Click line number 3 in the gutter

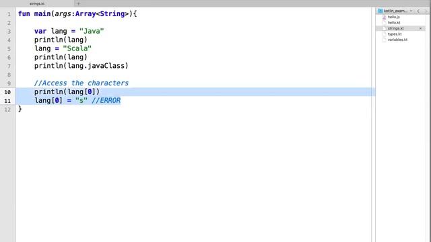pyautogui.click(x=9, y=32)
